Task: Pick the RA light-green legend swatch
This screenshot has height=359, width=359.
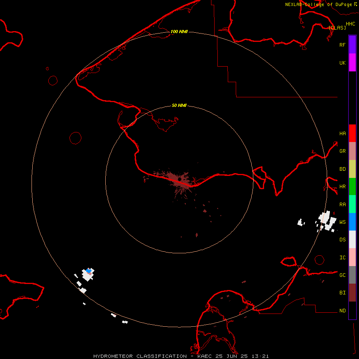Action: (x=352, y=204)
